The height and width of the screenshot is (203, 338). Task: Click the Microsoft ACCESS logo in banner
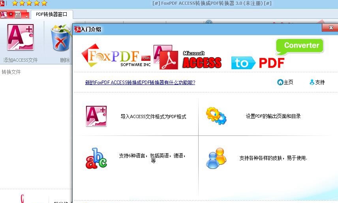tap(202, 60)
